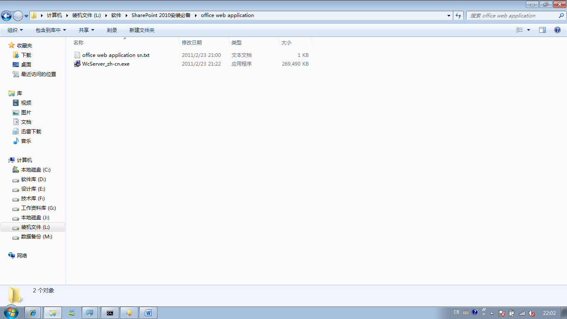This screenshot has height=319, width=567.
Task: Click the CH input language indicator
Action: [x=457, y=312]
